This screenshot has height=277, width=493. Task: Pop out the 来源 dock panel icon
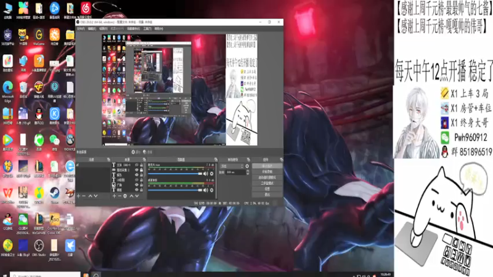(144, 159)
